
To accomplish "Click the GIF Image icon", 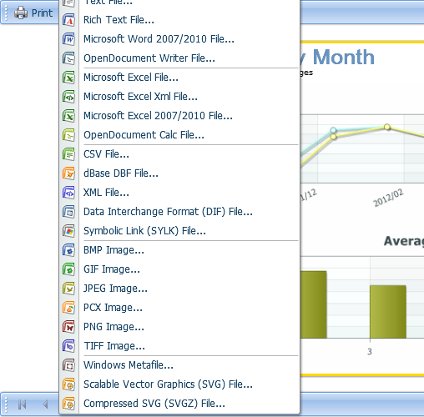I will 68,269.
